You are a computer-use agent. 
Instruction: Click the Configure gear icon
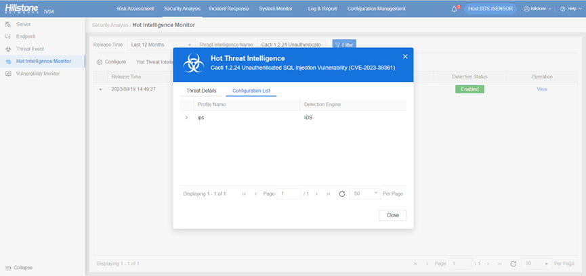tap(100, 62)
